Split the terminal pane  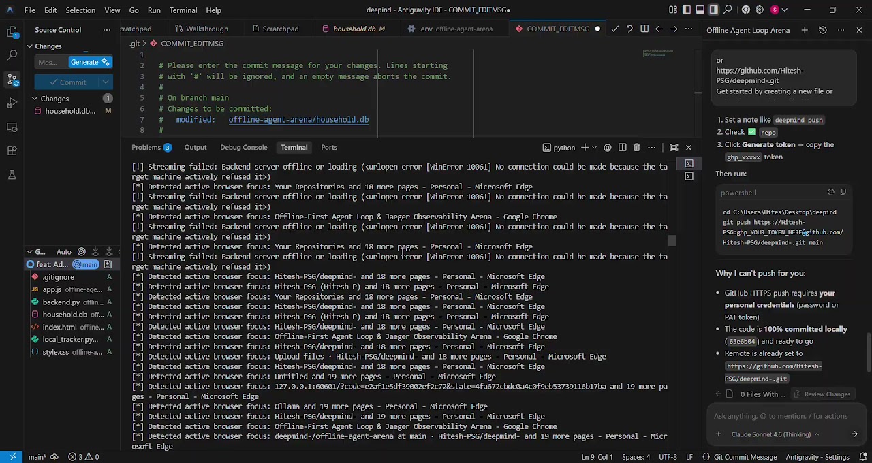pos(622,147)
